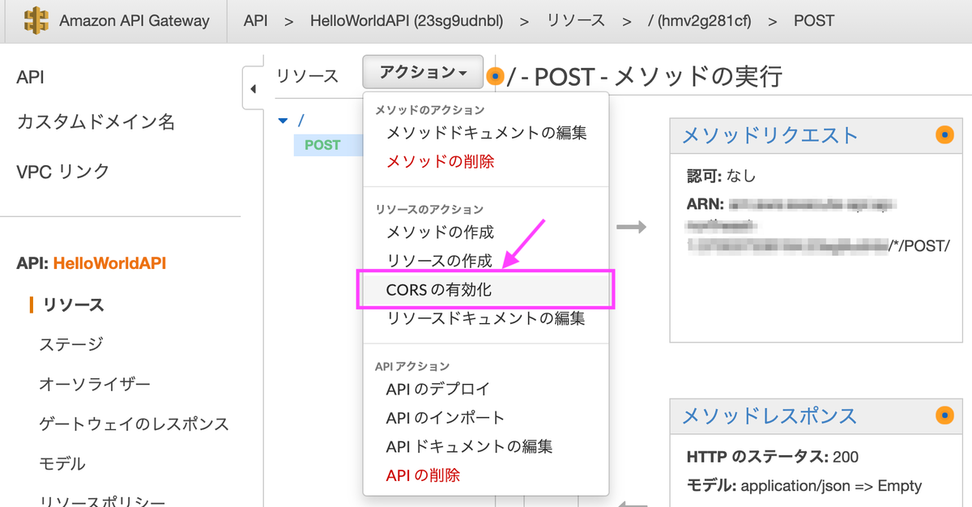Toggle the アクション dropdown button

point(423,72)
